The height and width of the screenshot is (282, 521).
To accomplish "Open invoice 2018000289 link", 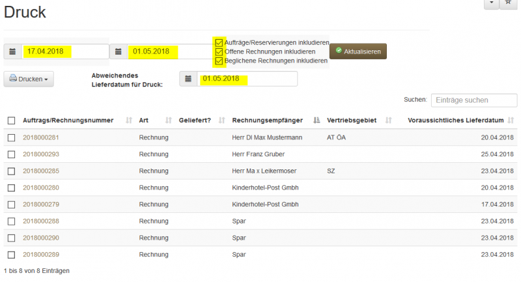I will (x=41, y=255).
